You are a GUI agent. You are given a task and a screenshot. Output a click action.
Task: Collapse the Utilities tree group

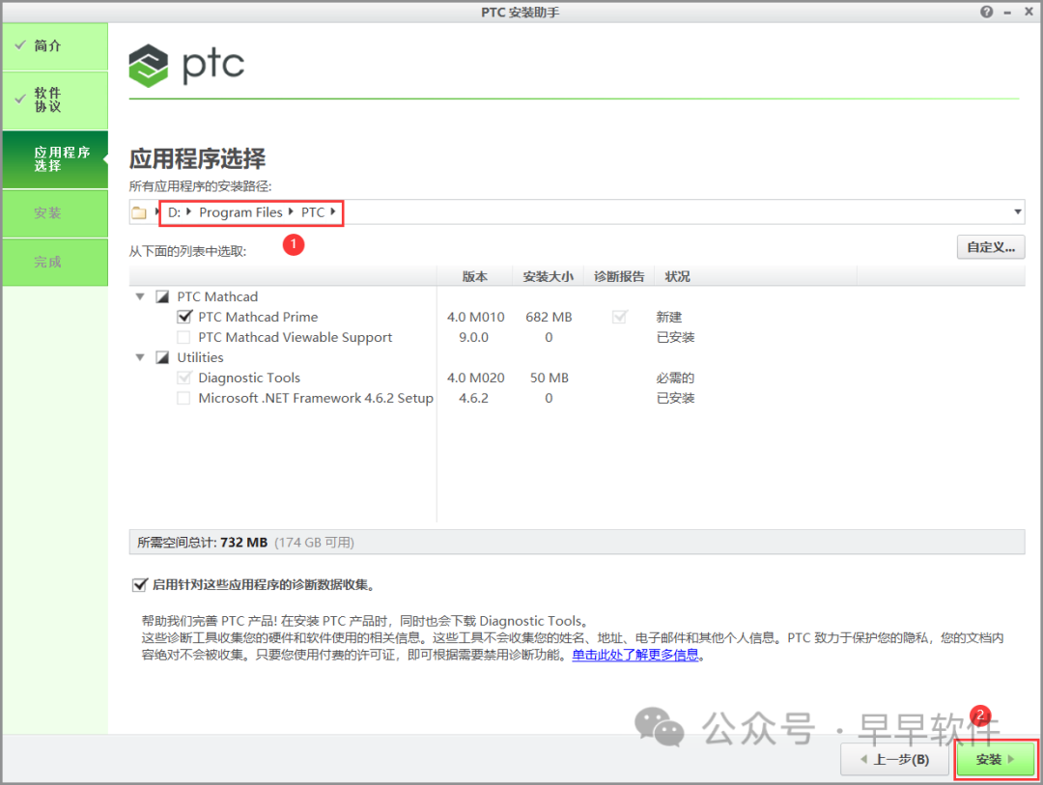(140, 357)
